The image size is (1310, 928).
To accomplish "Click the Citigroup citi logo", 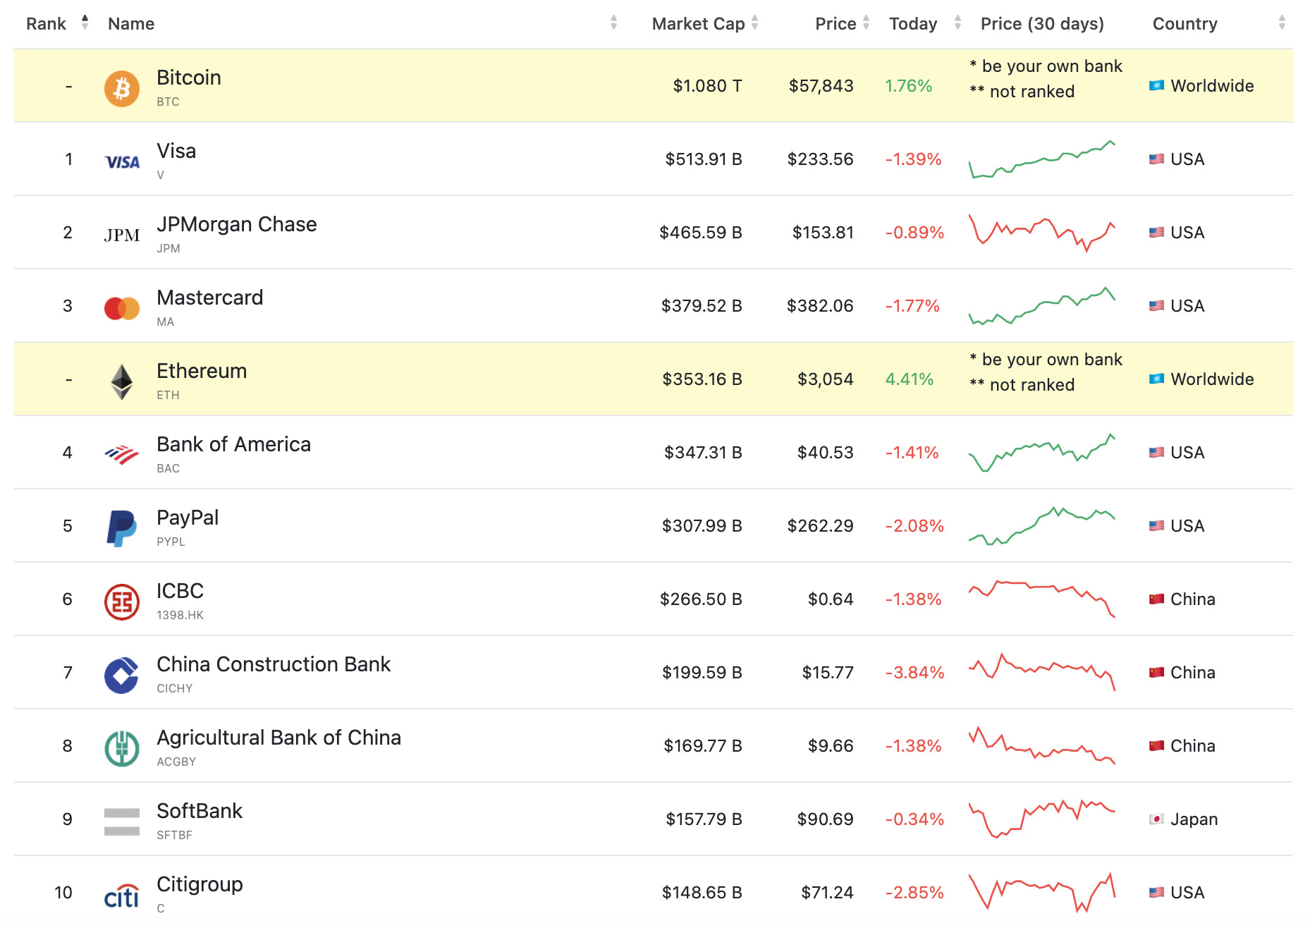I will click(122, 896).
